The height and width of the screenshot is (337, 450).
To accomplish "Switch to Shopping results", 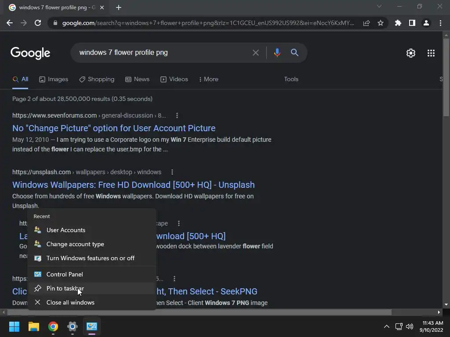I will (97, 79).
